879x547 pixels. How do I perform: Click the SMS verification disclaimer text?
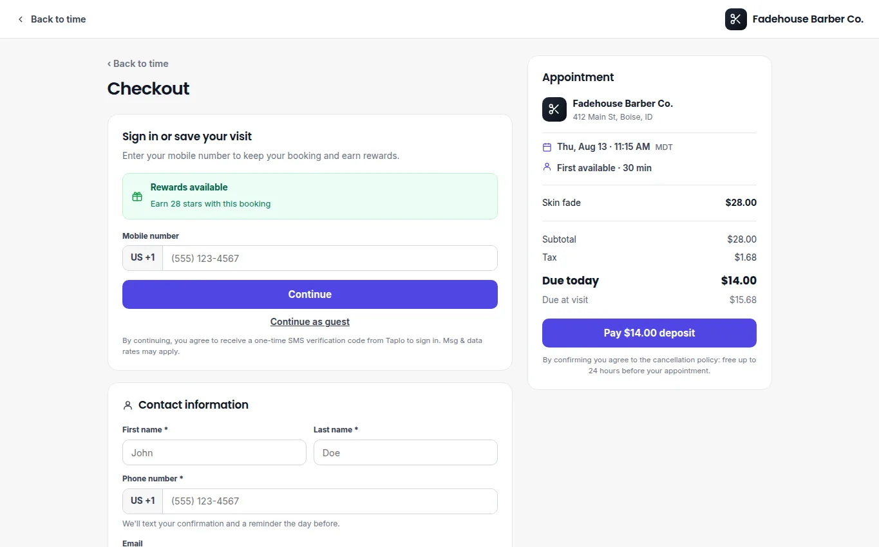click(302, 346)
